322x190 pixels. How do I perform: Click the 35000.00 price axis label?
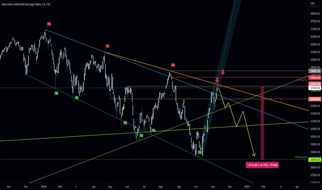coord(315,60)
